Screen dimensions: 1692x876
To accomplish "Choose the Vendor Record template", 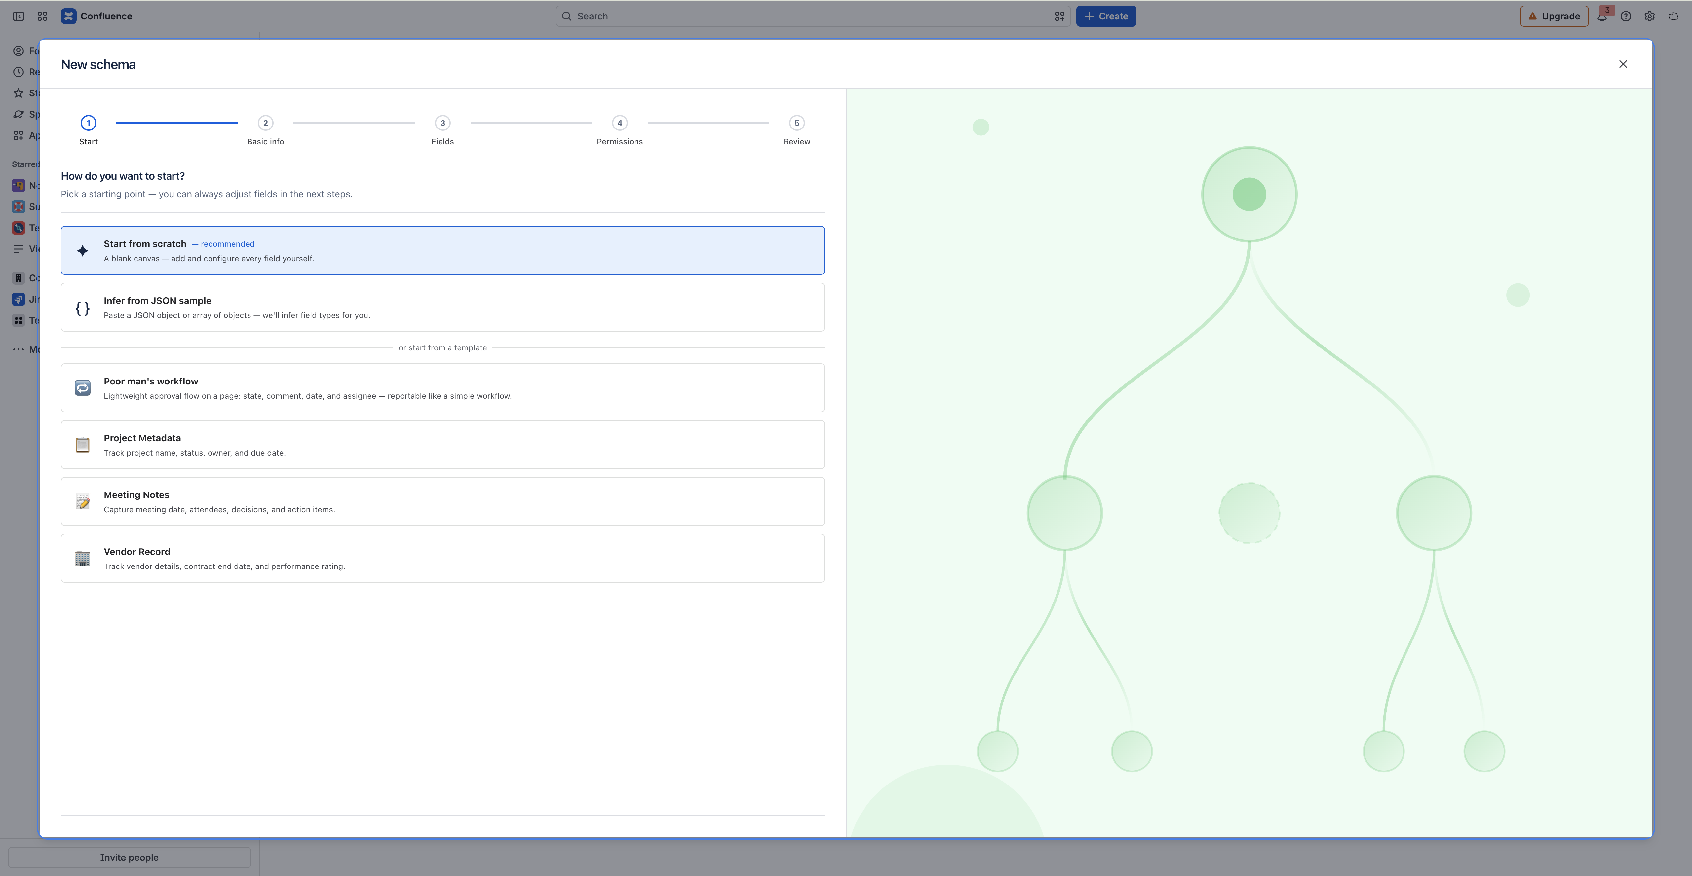I will coord(443,558).
